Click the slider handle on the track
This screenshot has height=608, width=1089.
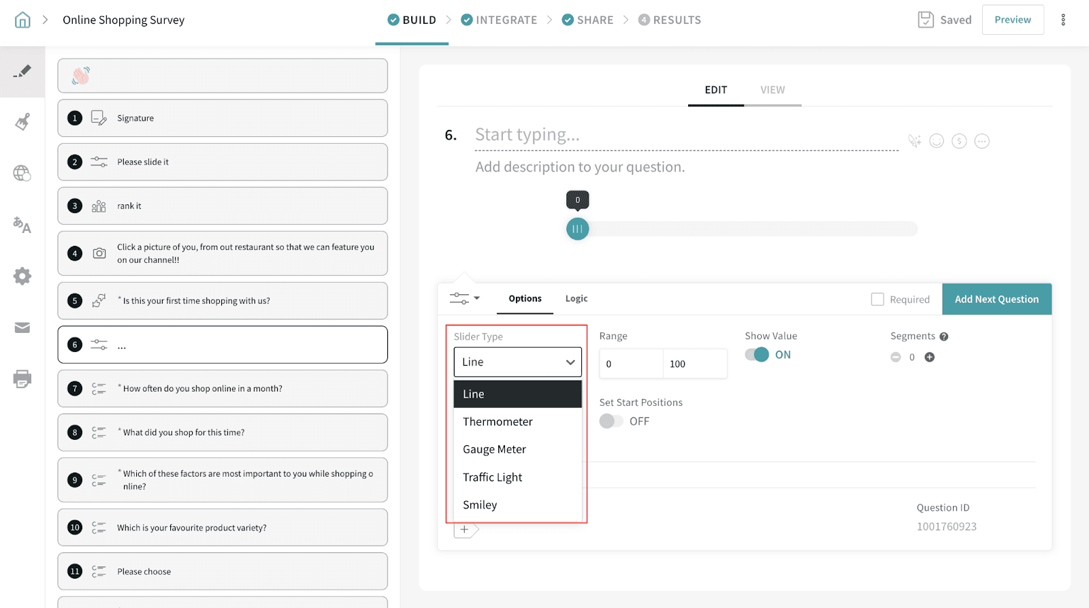point(577,229)
